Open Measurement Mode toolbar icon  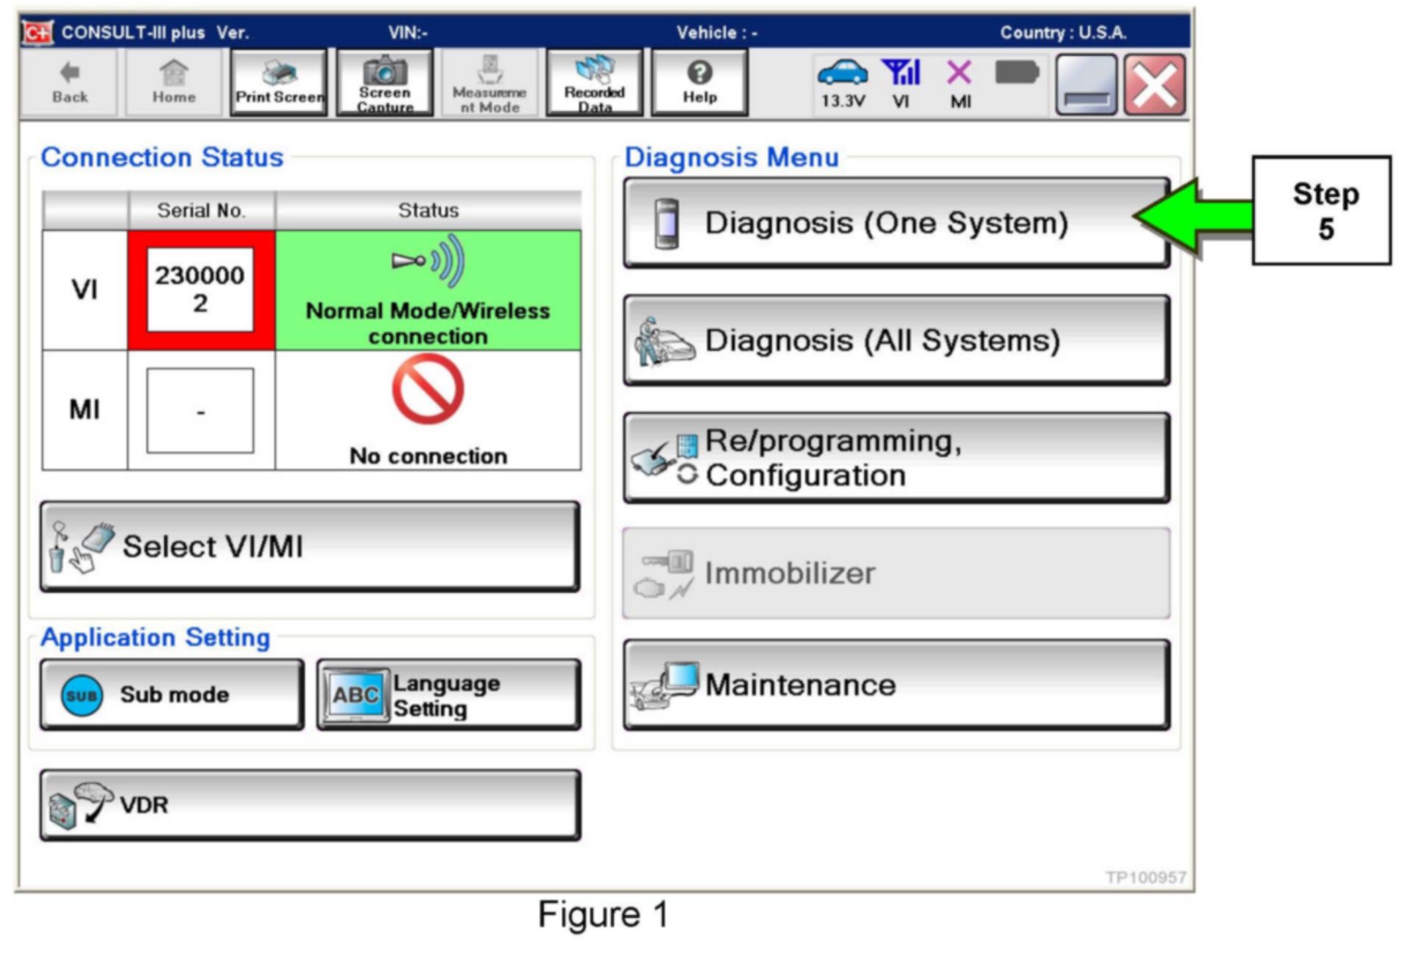coord(489,82)
